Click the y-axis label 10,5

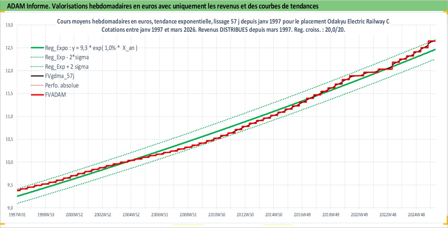(9, 139)
